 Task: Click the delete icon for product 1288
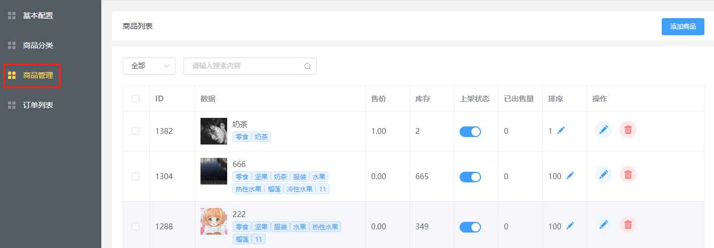coord(628,225)
